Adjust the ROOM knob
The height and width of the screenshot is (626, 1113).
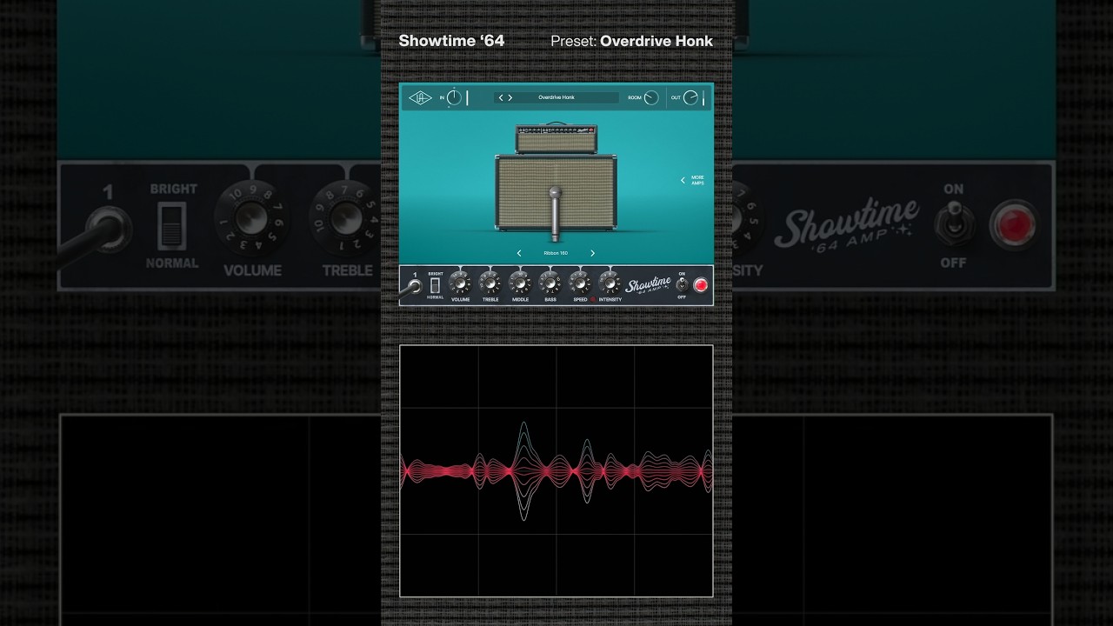click(651, 97)
